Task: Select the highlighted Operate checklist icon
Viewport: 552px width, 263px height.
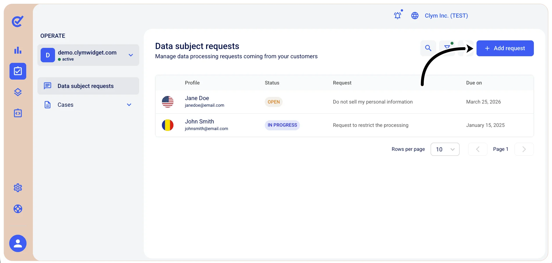Action: pyautogui.click(x=18, y=71)
